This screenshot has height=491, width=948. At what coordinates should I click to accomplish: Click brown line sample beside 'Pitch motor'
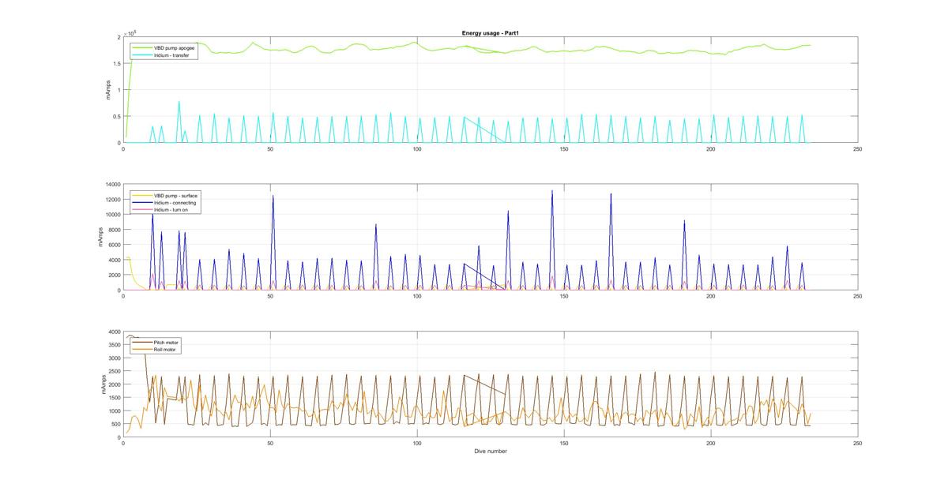[142, 343]
